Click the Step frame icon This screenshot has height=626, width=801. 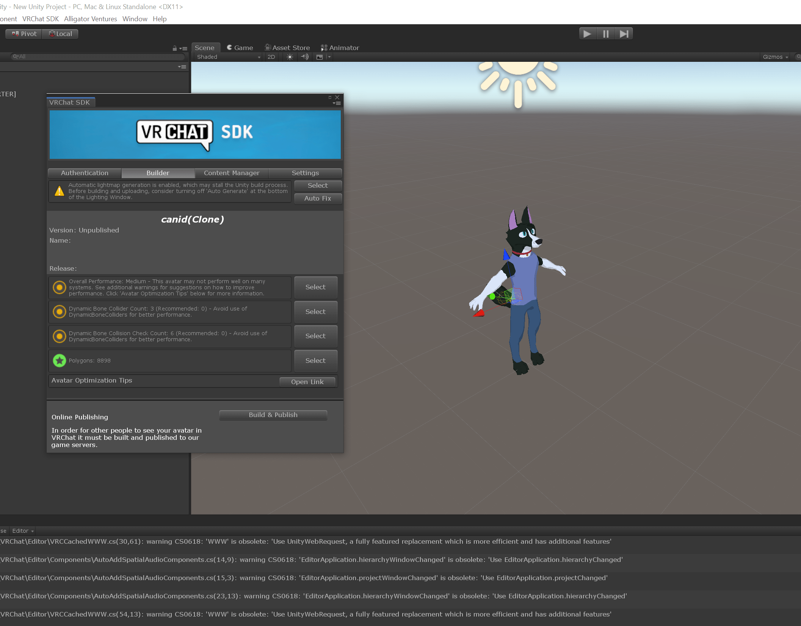624,34
